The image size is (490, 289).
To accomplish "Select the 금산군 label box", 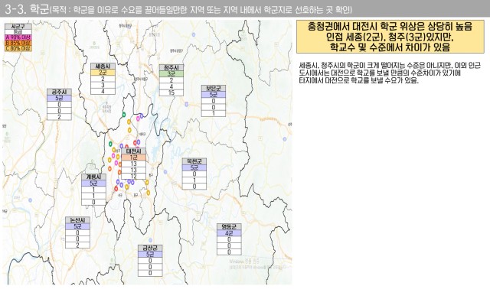I will 150,248.
